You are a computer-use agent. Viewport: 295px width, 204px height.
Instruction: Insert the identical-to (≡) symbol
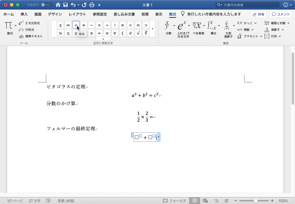coord(107,33)
